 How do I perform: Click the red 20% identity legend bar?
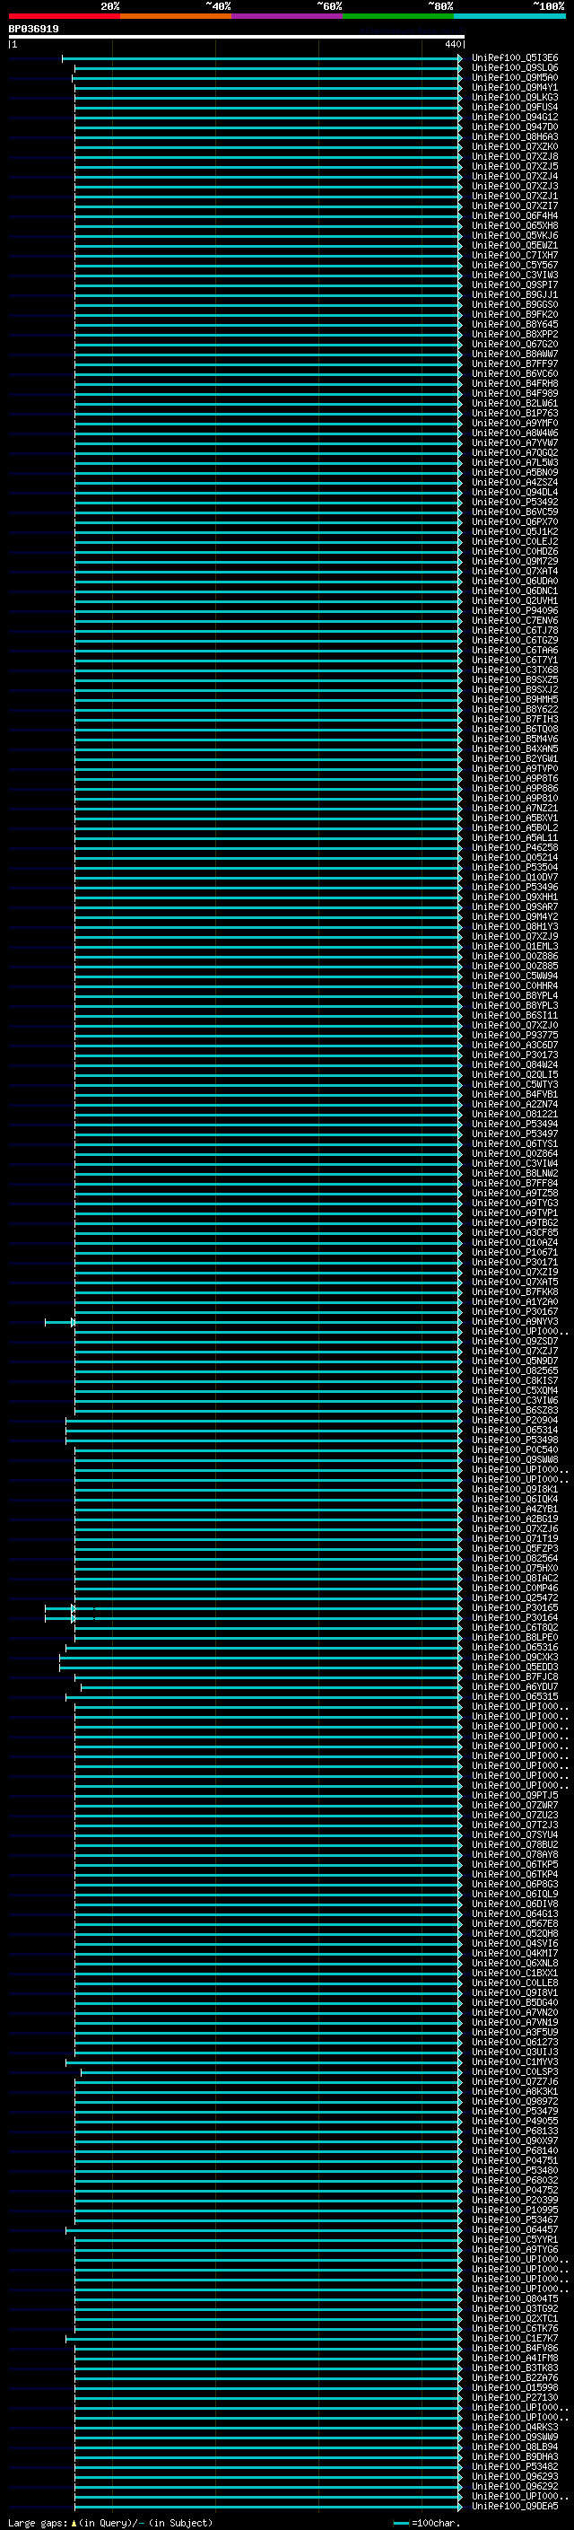(x=65, y=16)
